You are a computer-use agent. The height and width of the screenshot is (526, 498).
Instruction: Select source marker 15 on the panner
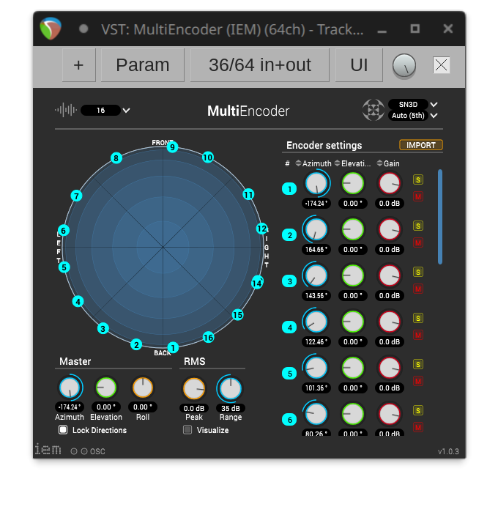click(x=238, y=315)
